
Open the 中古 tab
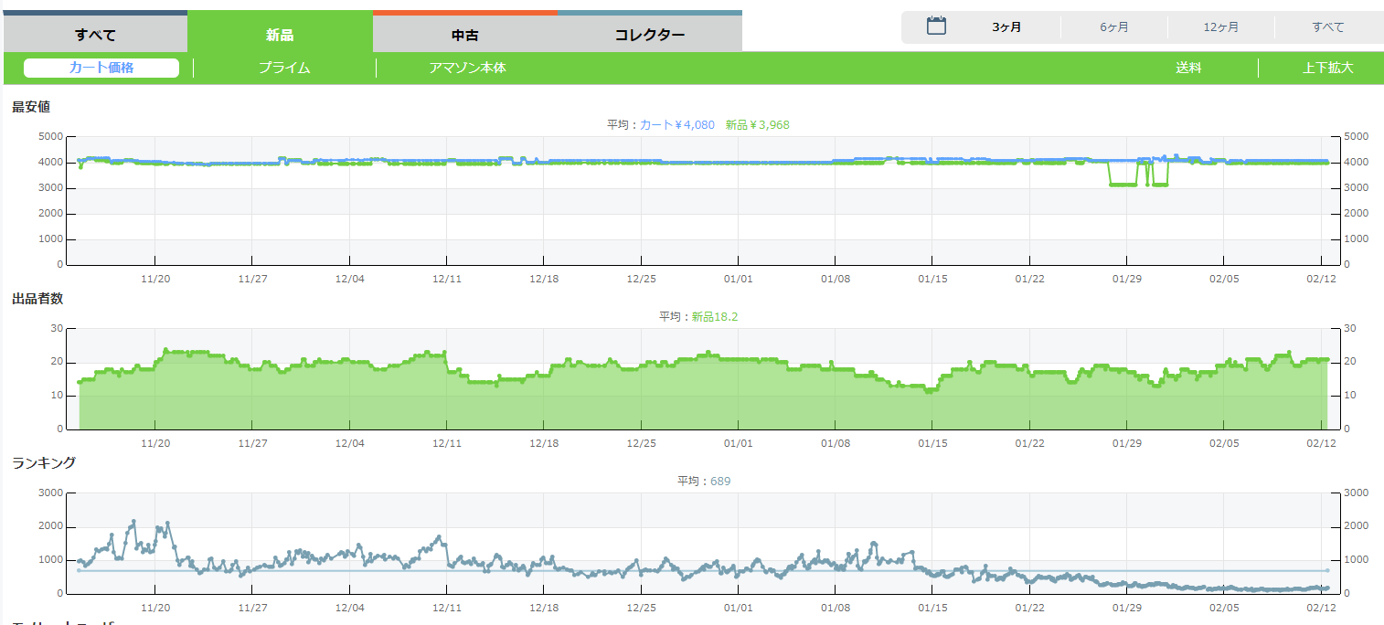[x=464, y=36]
